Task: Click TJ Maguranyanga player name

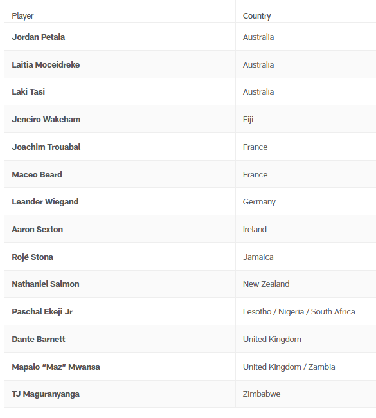Action: [x=46, y=394]
